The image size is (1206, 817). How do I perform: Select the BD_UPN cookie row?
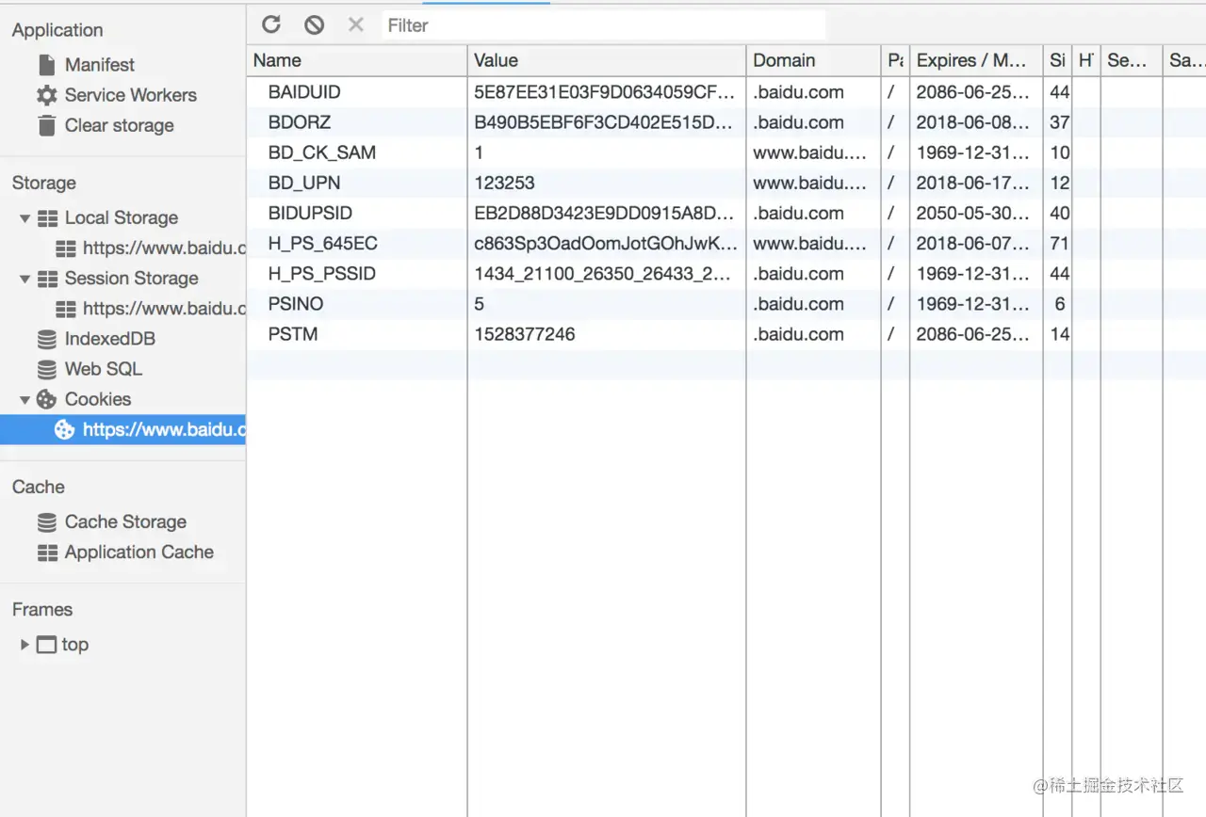[x=726, y=183]
